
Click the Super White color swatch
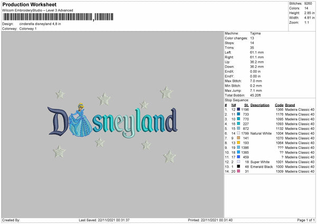click(239, 162)
